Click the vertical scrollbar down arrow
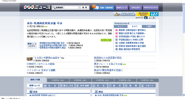This screenshot has width=185, height=99. [x=184, y=95]
